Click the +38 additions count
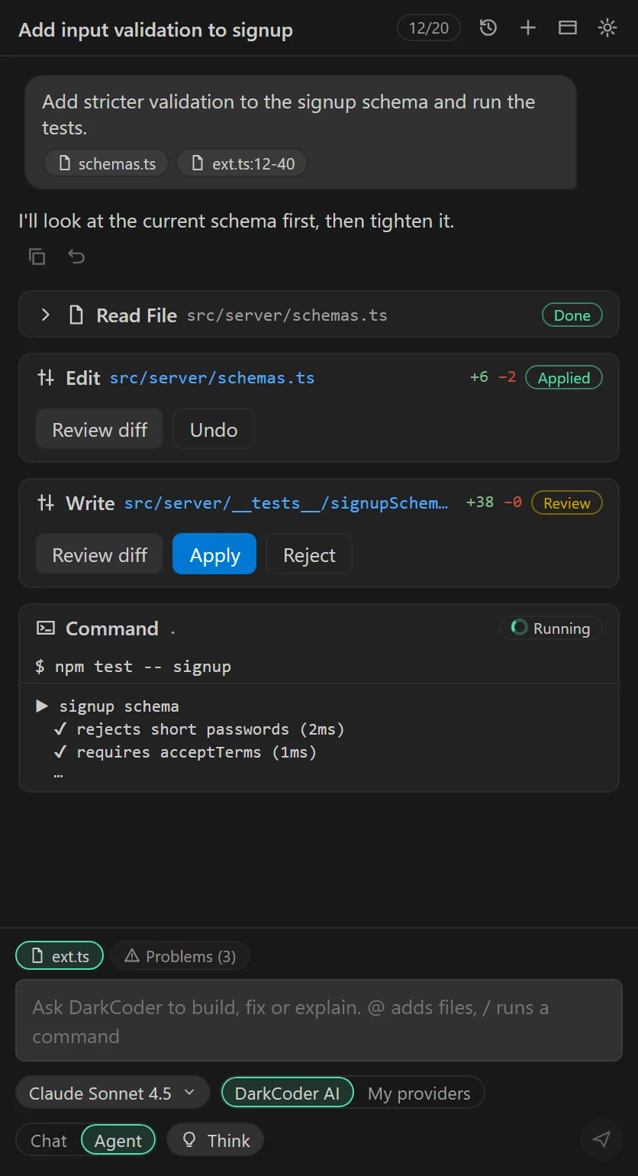The height and width of the screenshot is (1176, 638). (480, 502)
